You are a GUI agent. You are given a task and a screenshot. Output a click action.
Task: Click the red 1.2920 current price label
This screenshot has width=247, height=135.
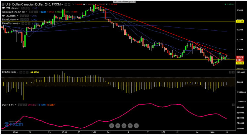240,57
